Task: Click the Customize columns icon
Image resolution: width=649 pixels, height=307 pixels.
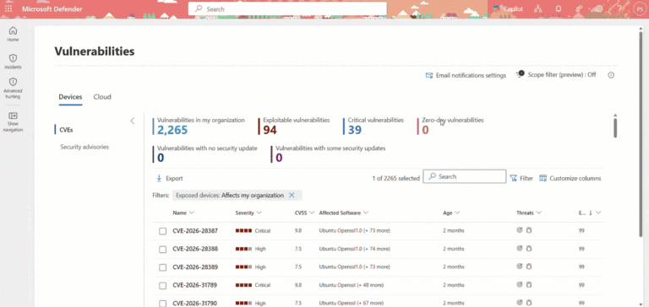Action: 543,178
